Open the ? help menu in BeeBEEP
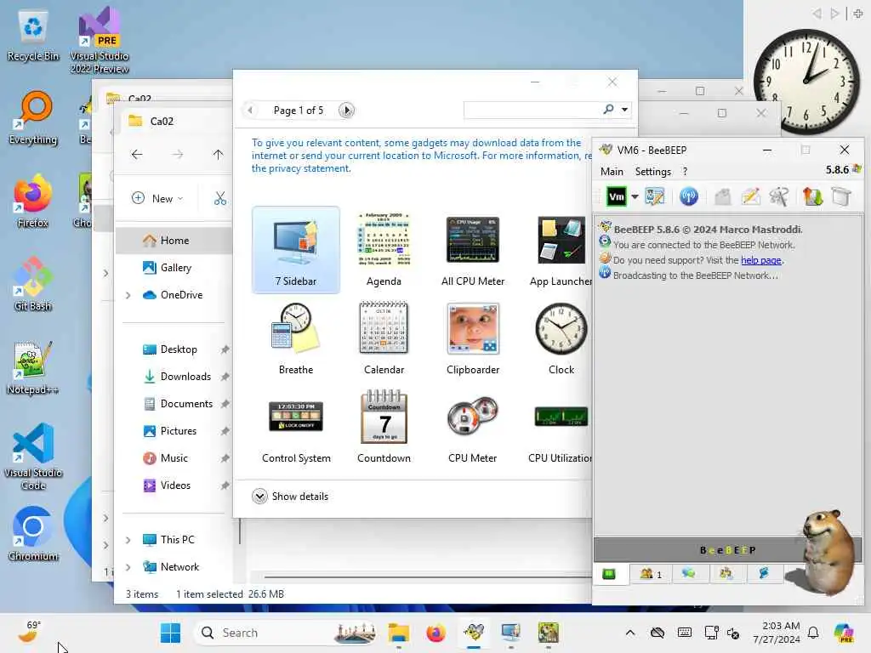 click(x=685, y=172)
